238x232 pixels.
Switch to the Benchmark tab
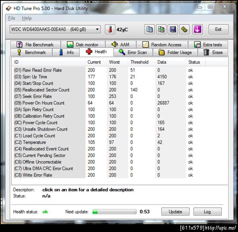pos(31,52)
